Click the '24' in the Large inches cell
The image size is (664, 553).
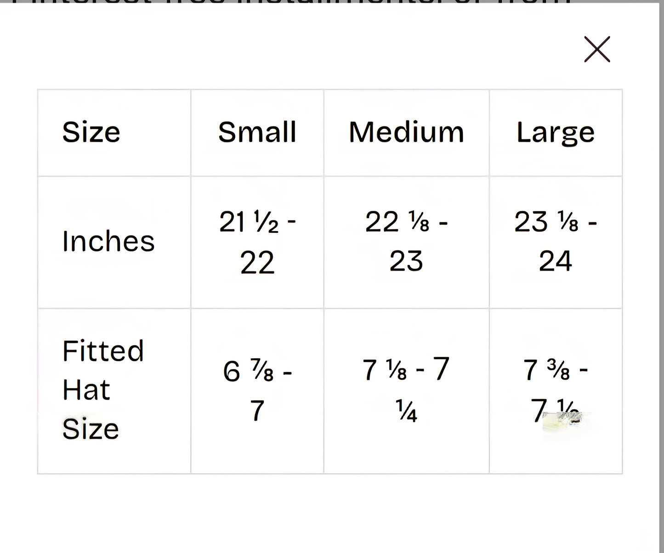pos(555,261)
